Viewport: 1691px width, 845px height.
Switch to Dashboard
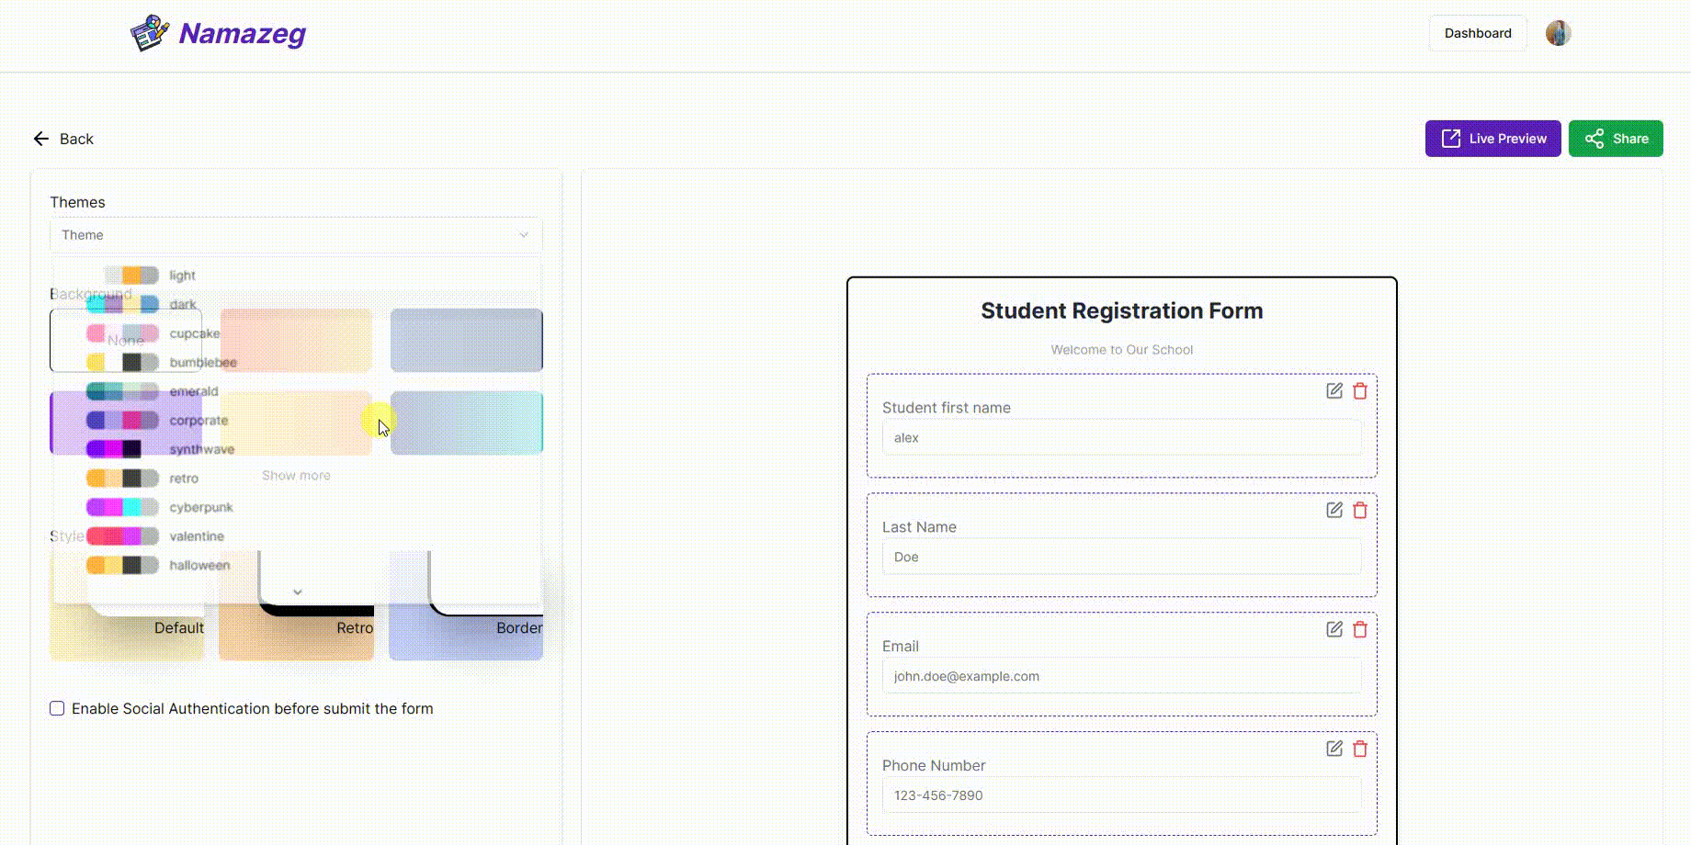coord(1477,33)
